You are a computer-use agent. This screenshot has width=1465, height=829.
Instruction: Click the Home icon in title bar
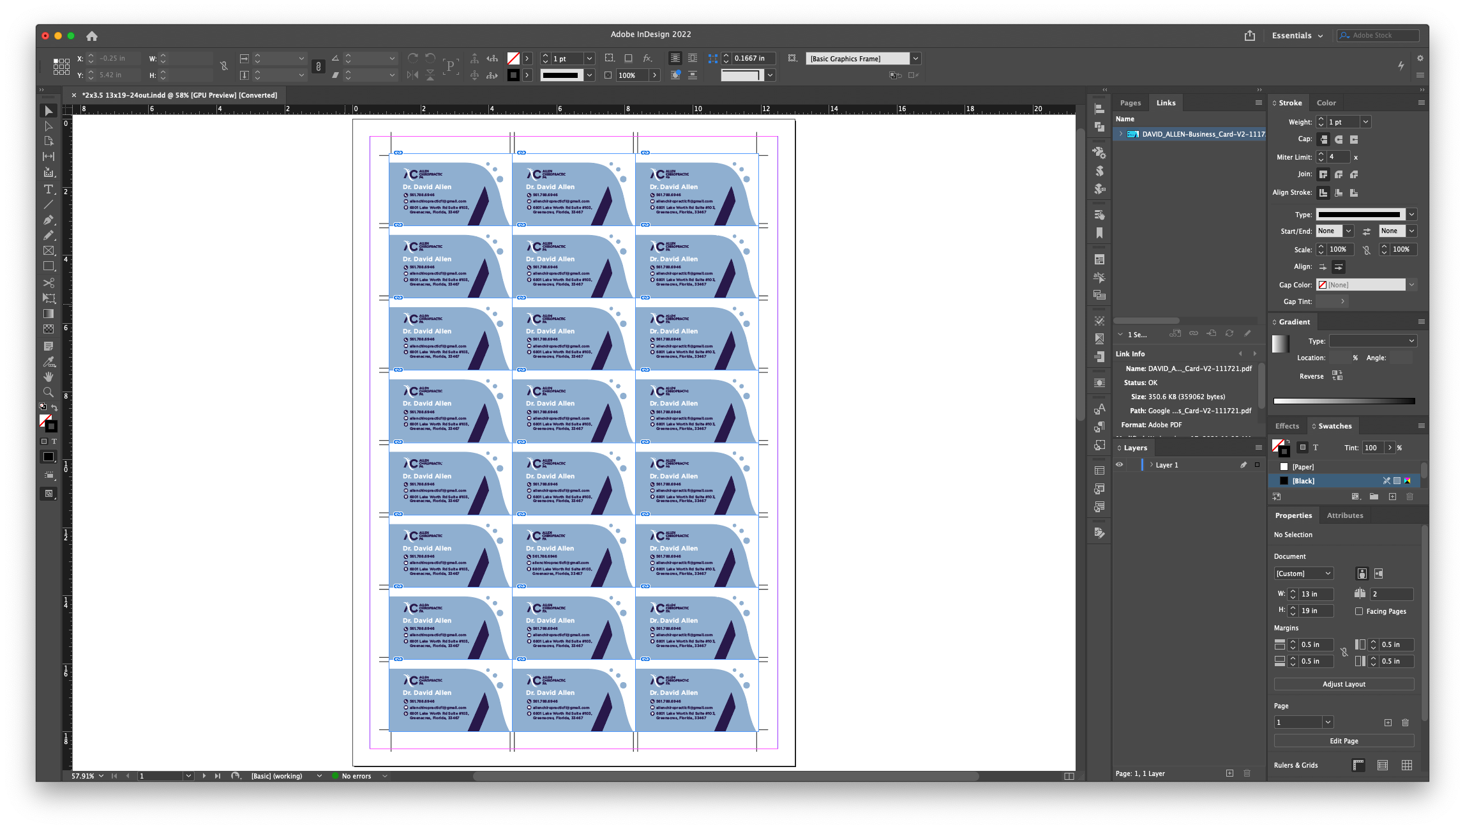click(92, 36)
